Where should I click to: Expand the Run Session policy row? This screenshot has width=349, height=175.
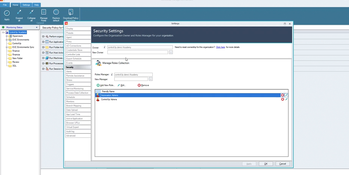[x=43, y=69]
